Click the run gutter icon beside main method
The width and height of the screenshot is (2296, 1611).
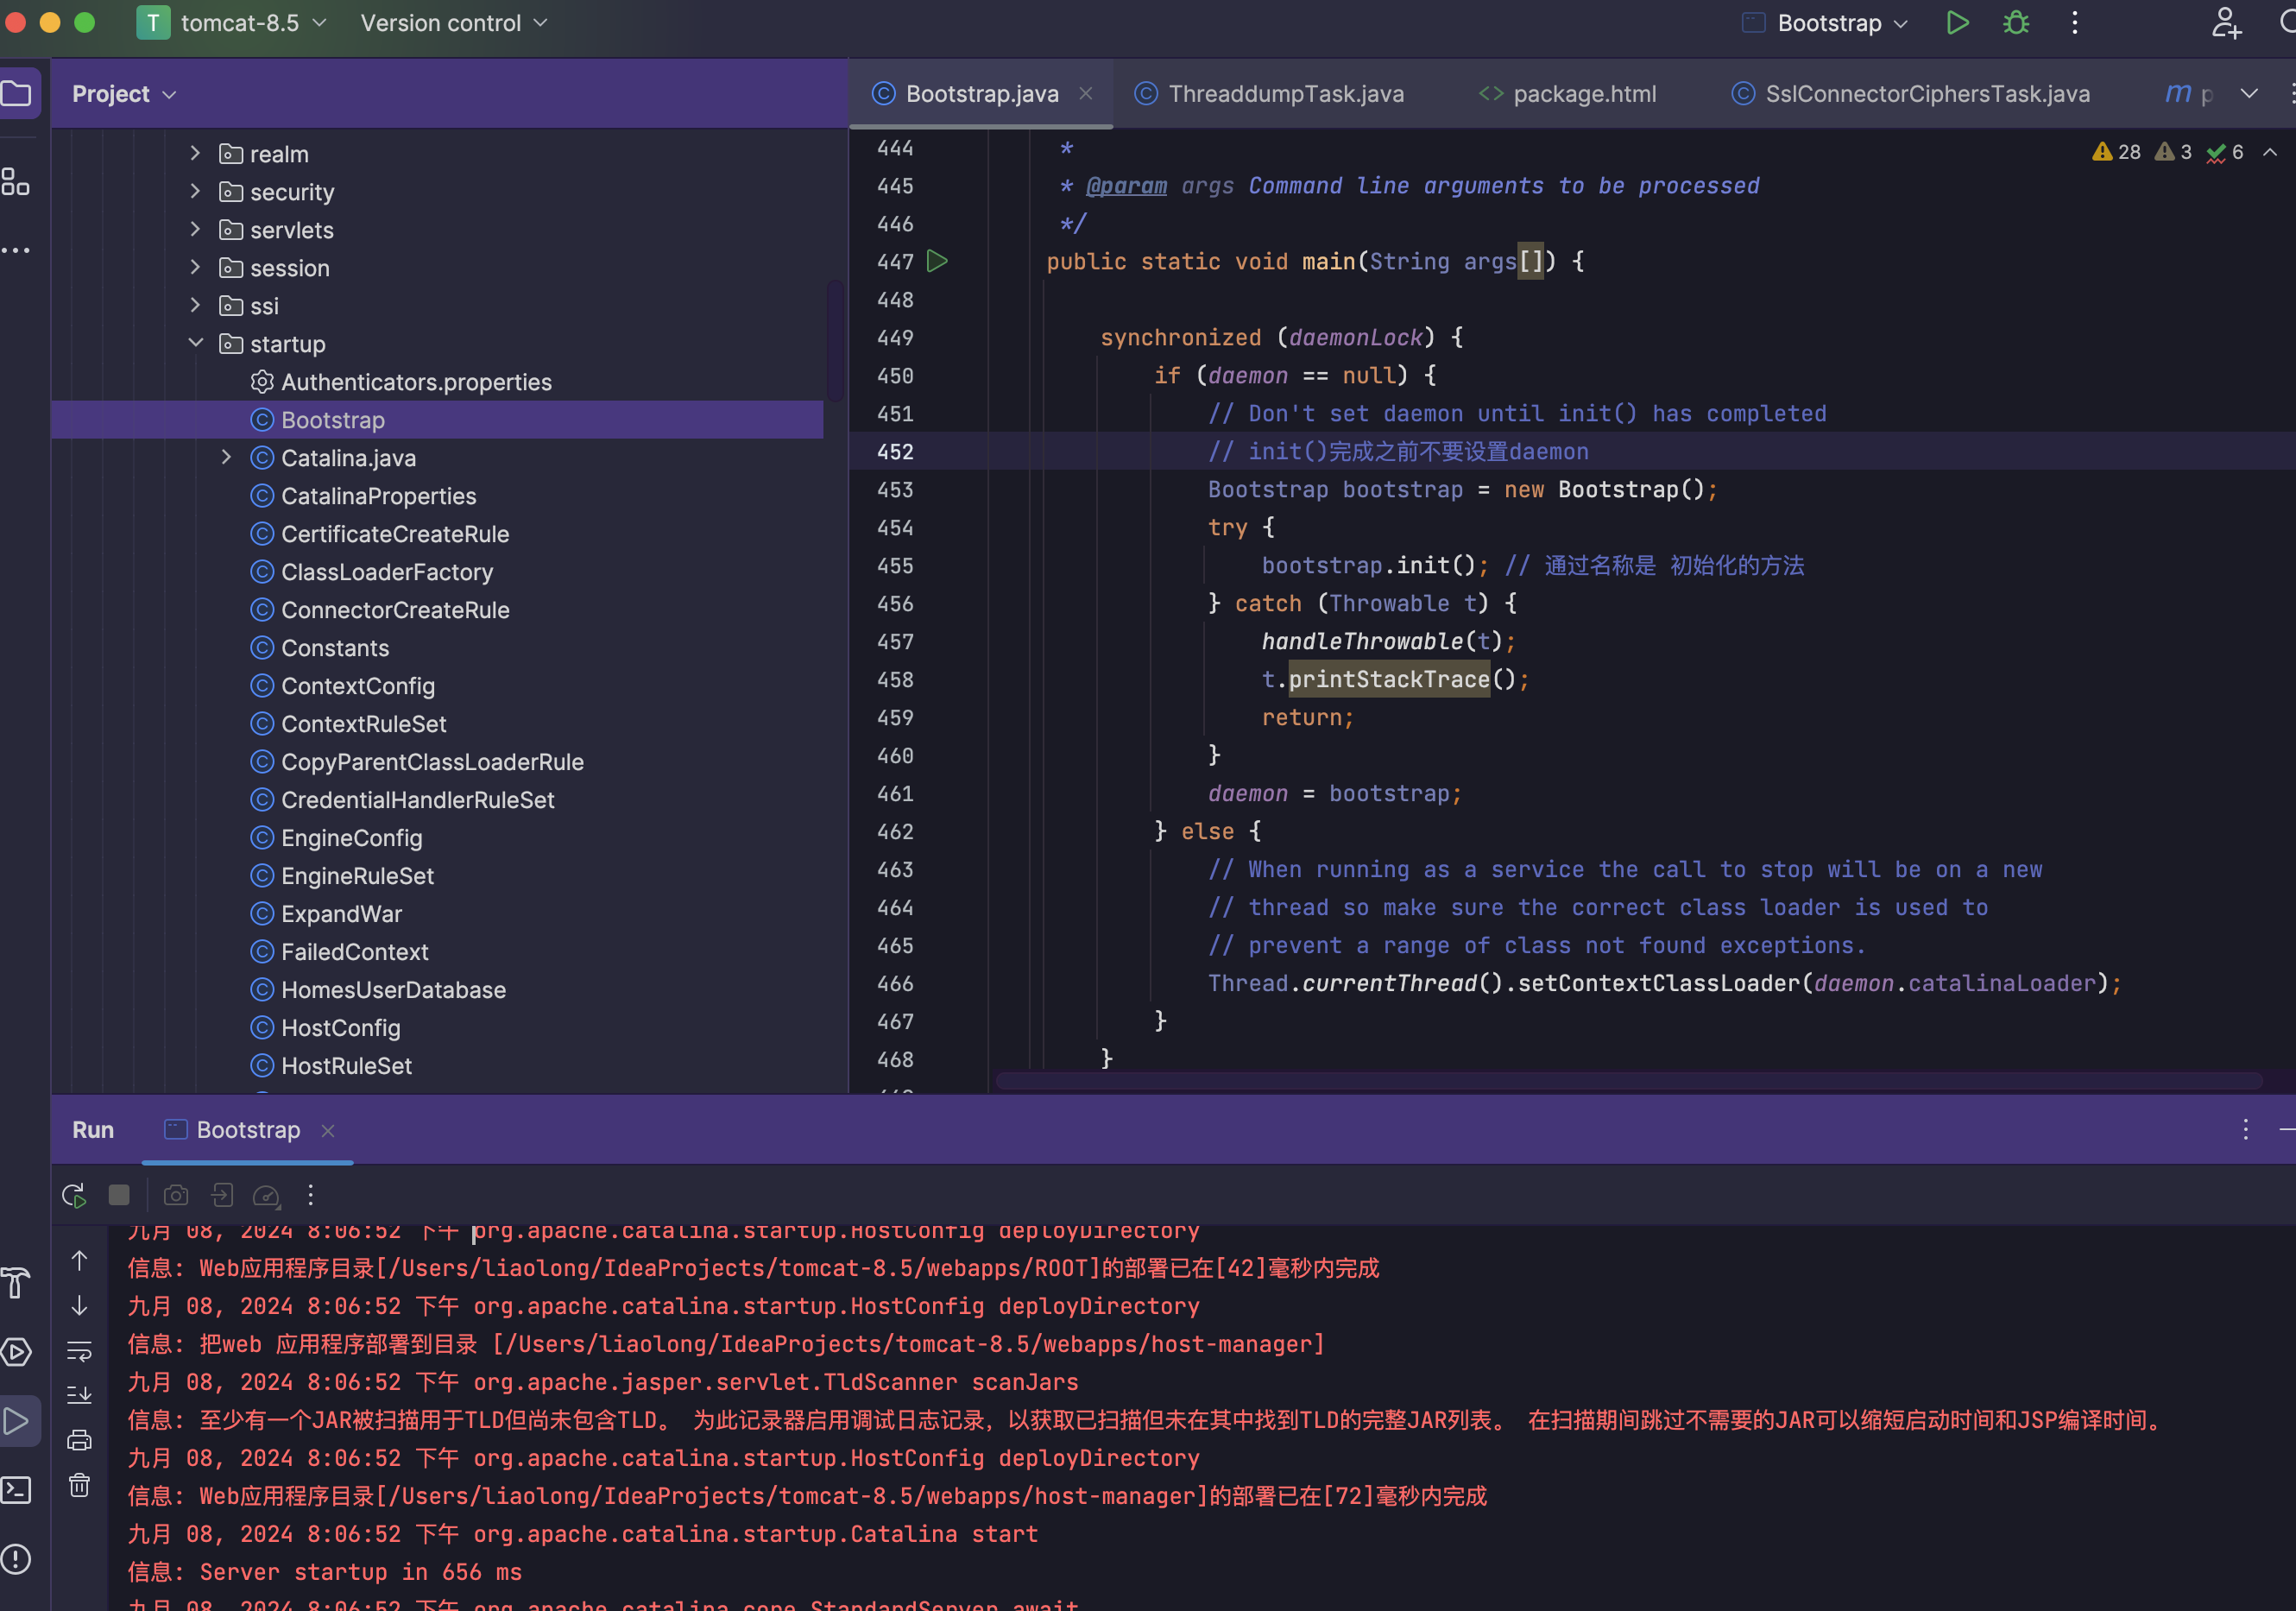tap(937, 261)
